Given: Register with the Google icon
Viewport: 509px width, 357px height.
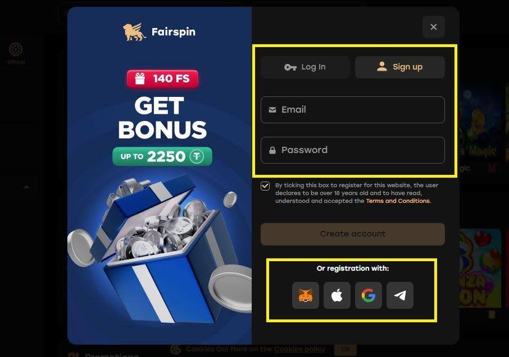Looking at the screenshot, I should [x=369, y=295].
